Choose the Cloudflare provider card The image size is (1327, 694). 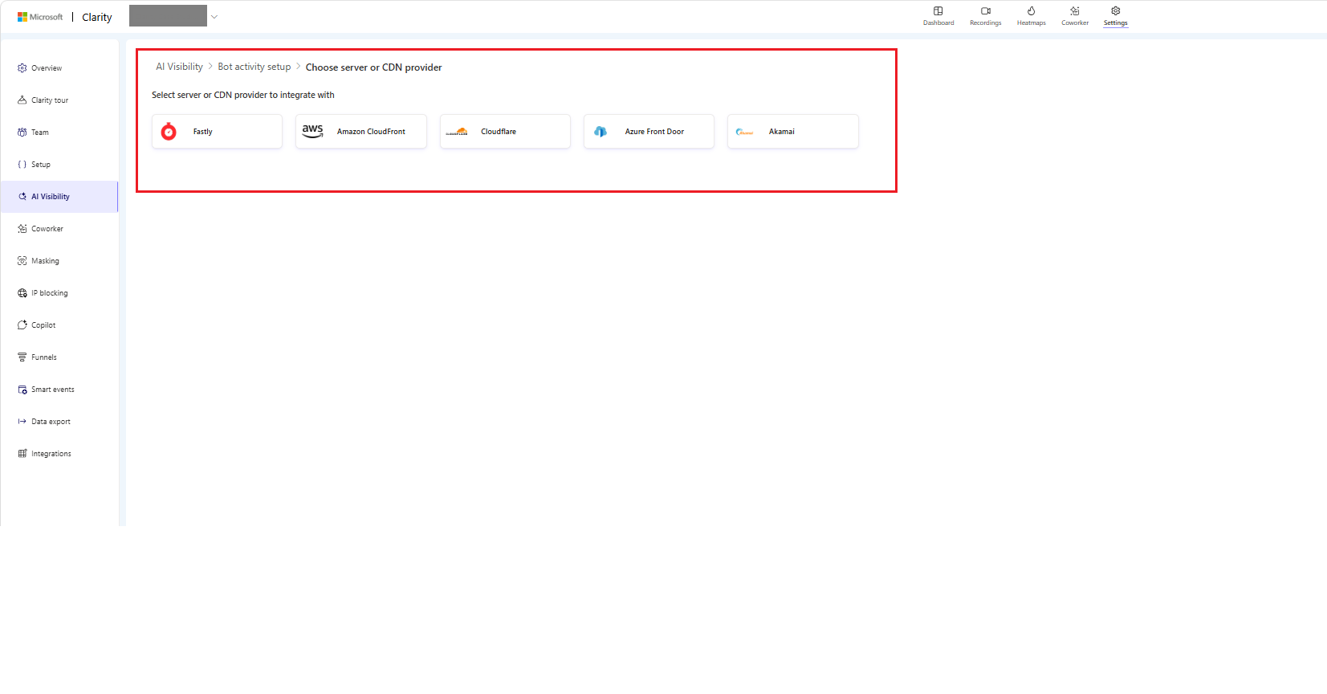[x=505, y=132]
